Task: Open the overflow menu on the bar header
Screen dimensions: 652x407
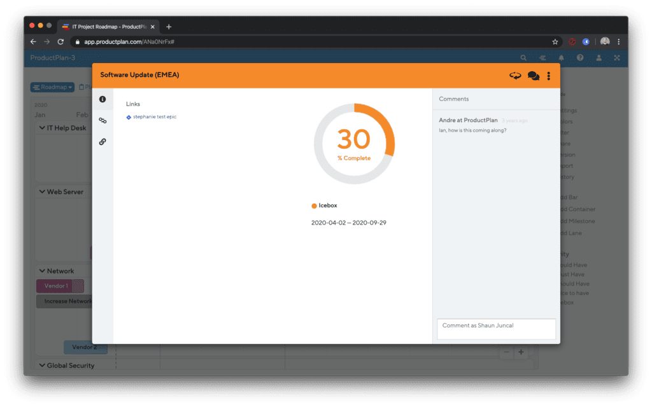Action: 548,76
